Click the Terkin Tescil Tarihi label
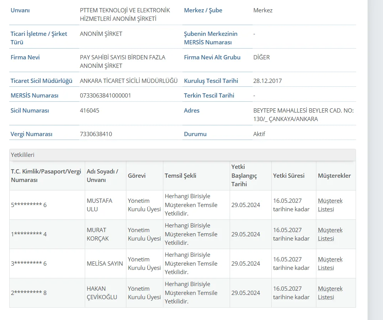The image size is (383, 320). (209, 95)
